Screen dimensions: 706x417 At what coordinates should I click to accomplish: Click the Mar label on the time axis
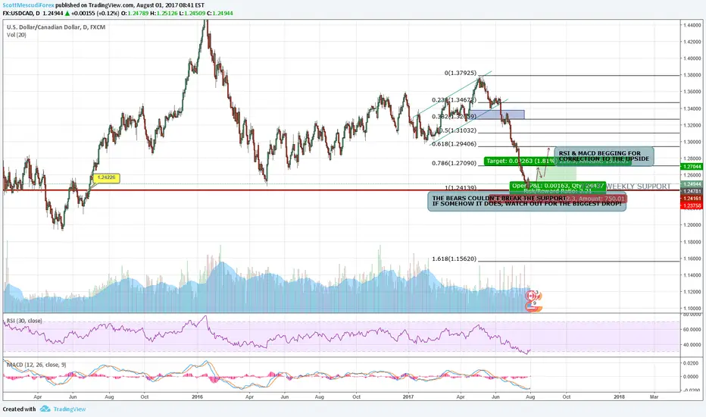tap(654, 397)
